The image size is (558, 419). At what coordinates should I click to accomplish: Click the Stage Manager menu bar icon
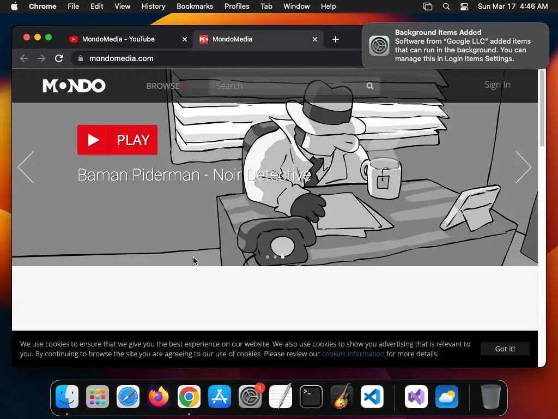click(x=427, y=7)
